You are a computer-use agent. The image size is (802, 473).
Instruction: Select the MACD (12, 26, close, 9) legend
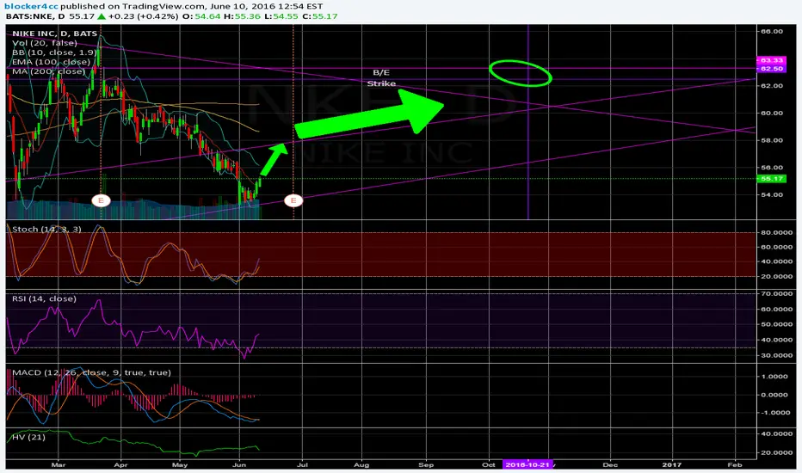pyautogui.click(x=91, y=372)
